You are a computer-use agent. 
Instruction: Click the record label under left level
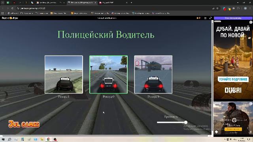[64, 97]
